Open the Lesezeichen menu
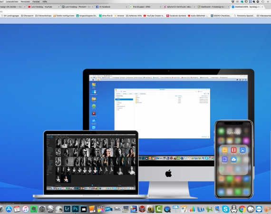 point(12,1)
